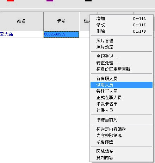155x163 pixels.
Task: Select card number cell 0002698539
Action: pyautogui.click(x=61, y=34)
